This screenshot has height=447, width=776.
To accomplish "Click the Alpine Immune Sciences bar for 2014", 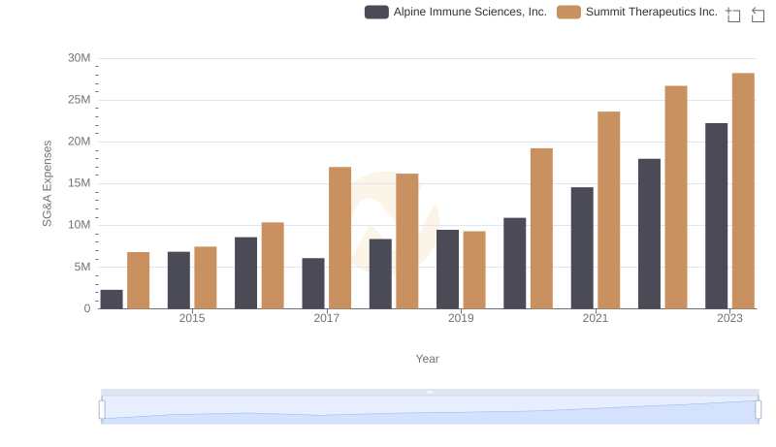I will tap(112, 300).
